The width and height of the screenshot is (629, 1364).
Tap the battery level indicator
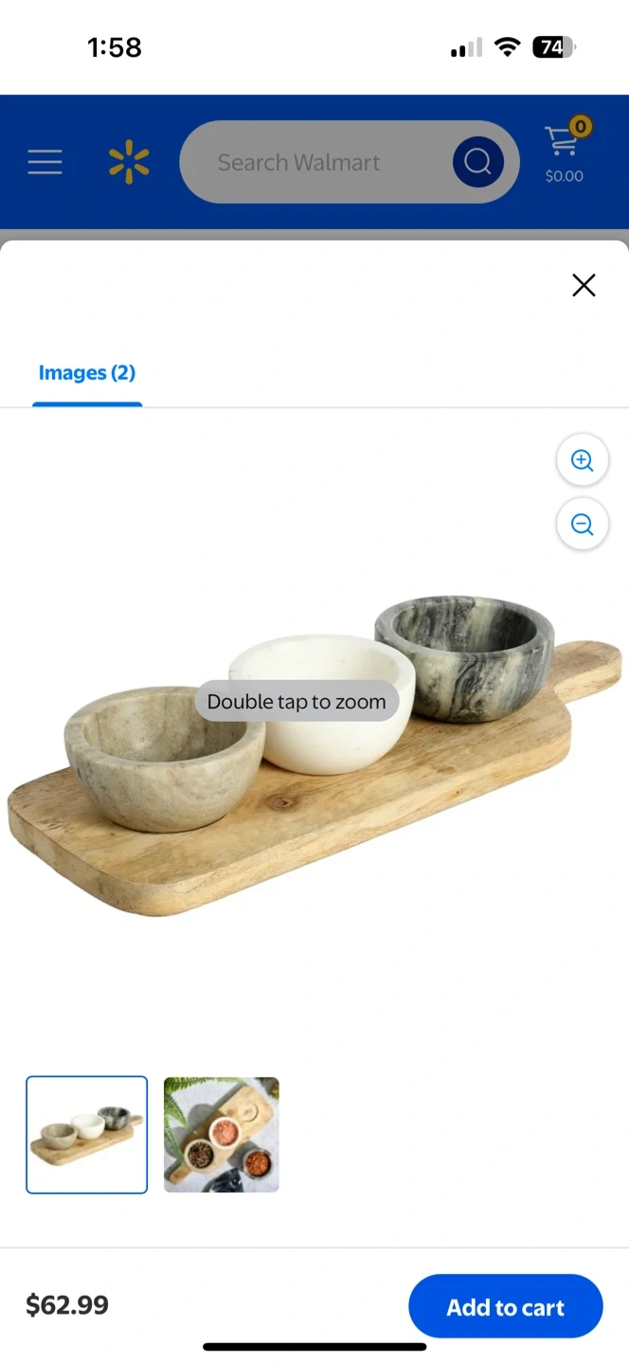click(x=554, y=47)
